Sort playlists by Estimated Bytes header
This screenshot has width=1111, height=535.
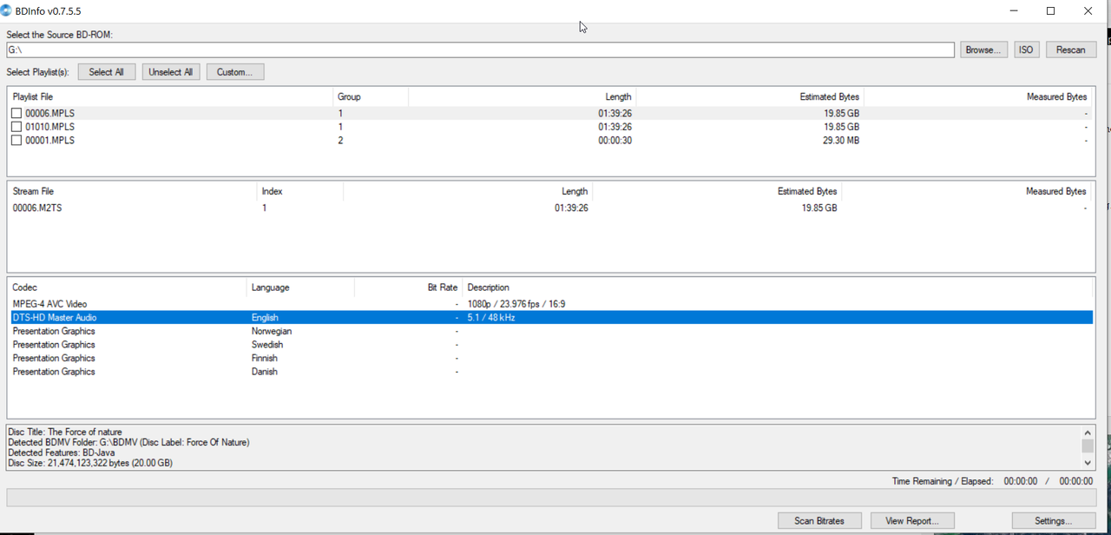750,96
